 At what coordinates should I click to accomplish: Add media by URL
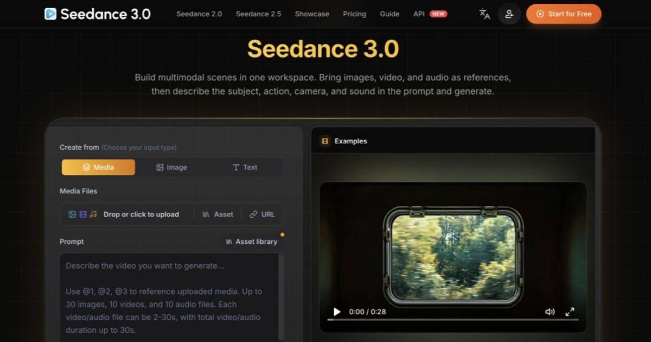point(262,214)
